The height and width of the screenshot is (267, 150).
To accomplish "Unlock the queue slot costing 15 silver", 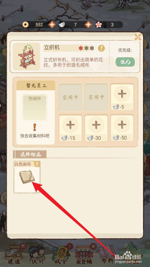I will point(71,128).
